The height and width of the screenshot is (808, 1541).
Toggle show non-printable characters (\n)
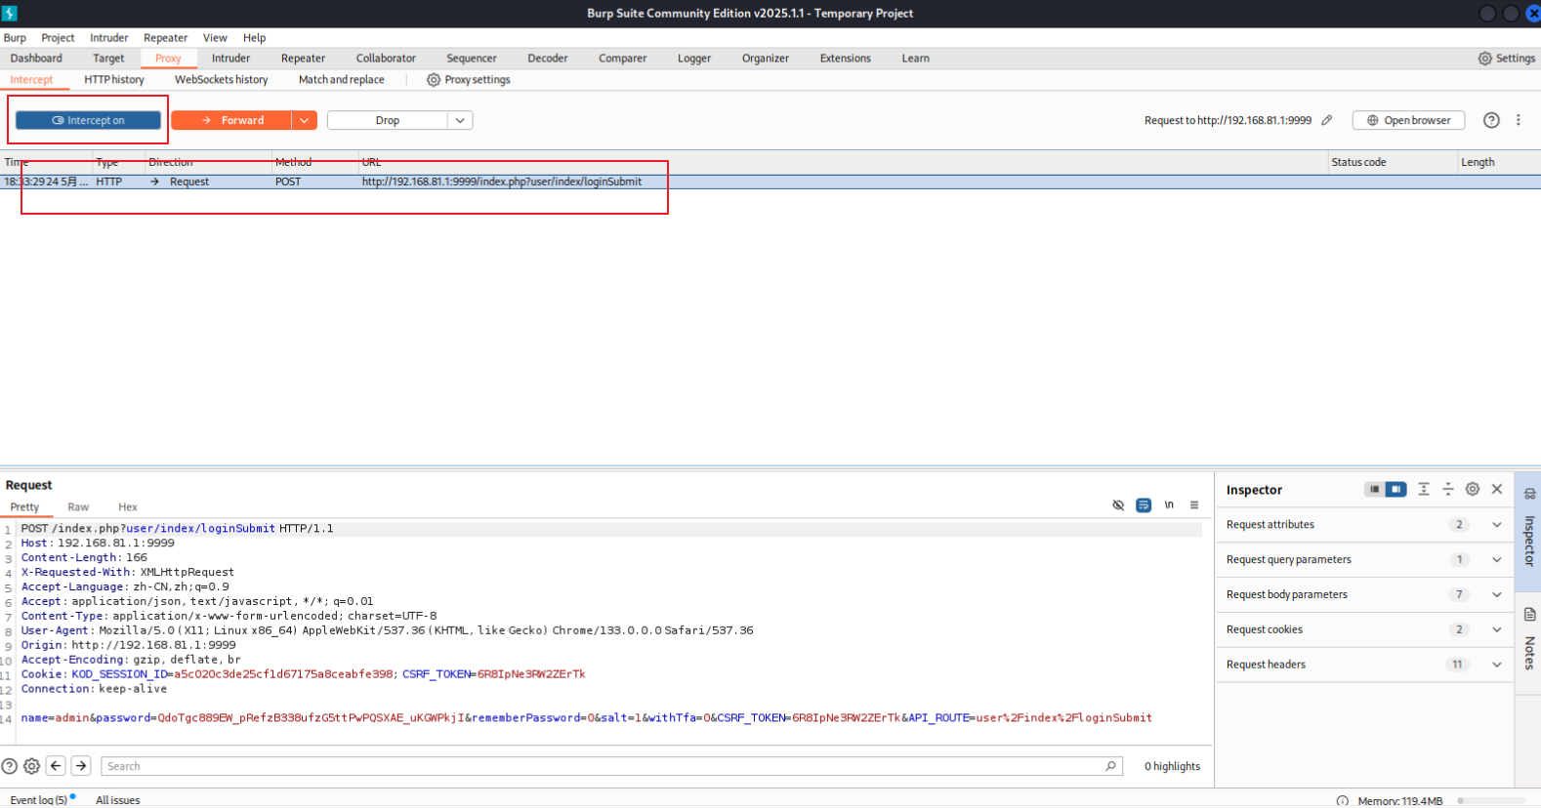(1169, 505)
